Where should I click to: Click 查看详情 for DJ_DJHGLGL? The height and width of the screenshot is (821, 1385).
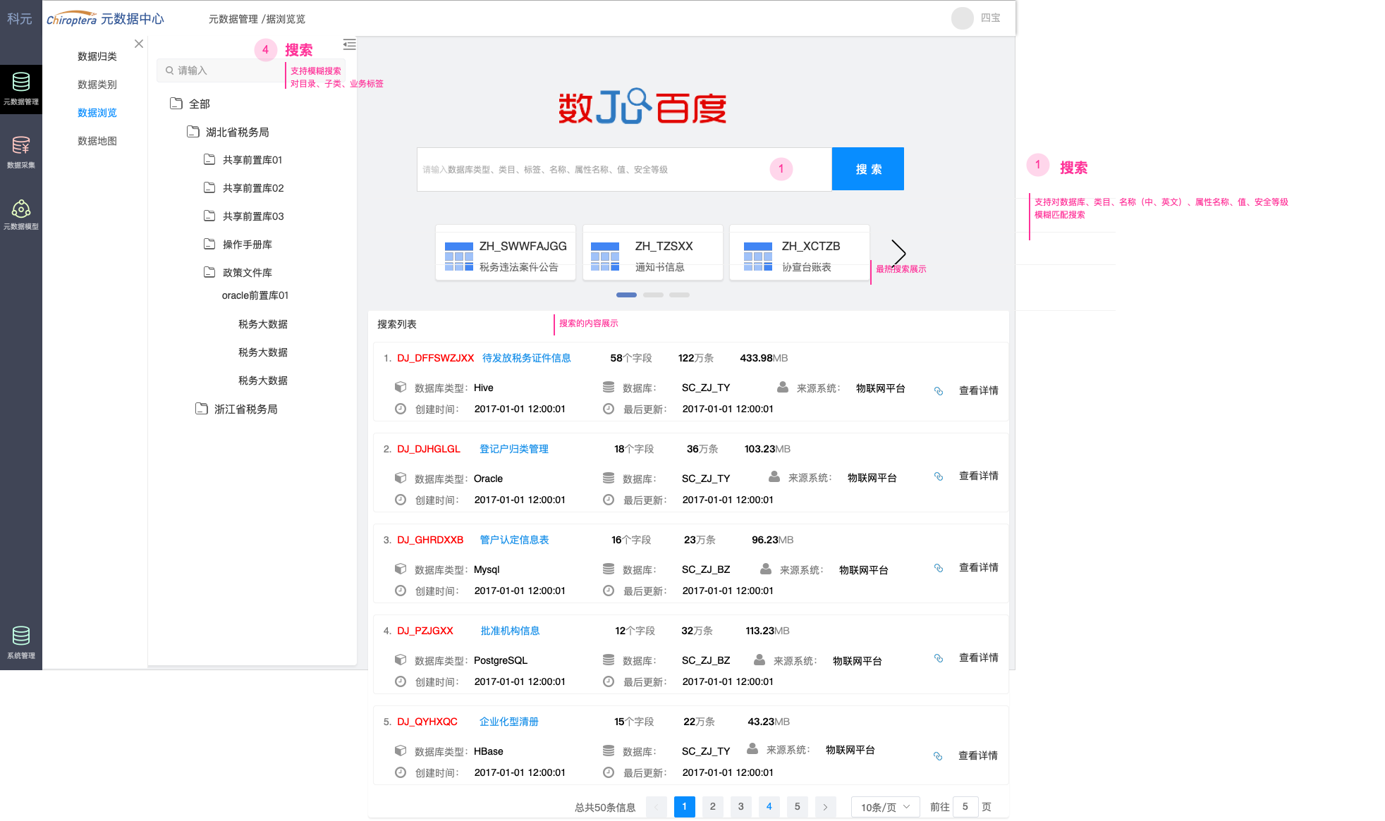[x=979, y=476]
